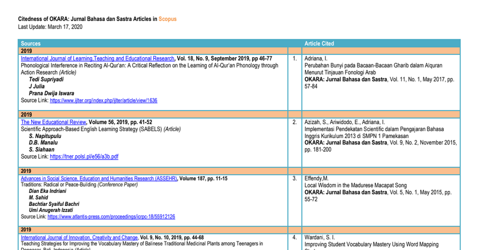Click author name 'Prana Dwija Iswara'
Viewport: 477px width, 250px height.
[x=52, y=93]
